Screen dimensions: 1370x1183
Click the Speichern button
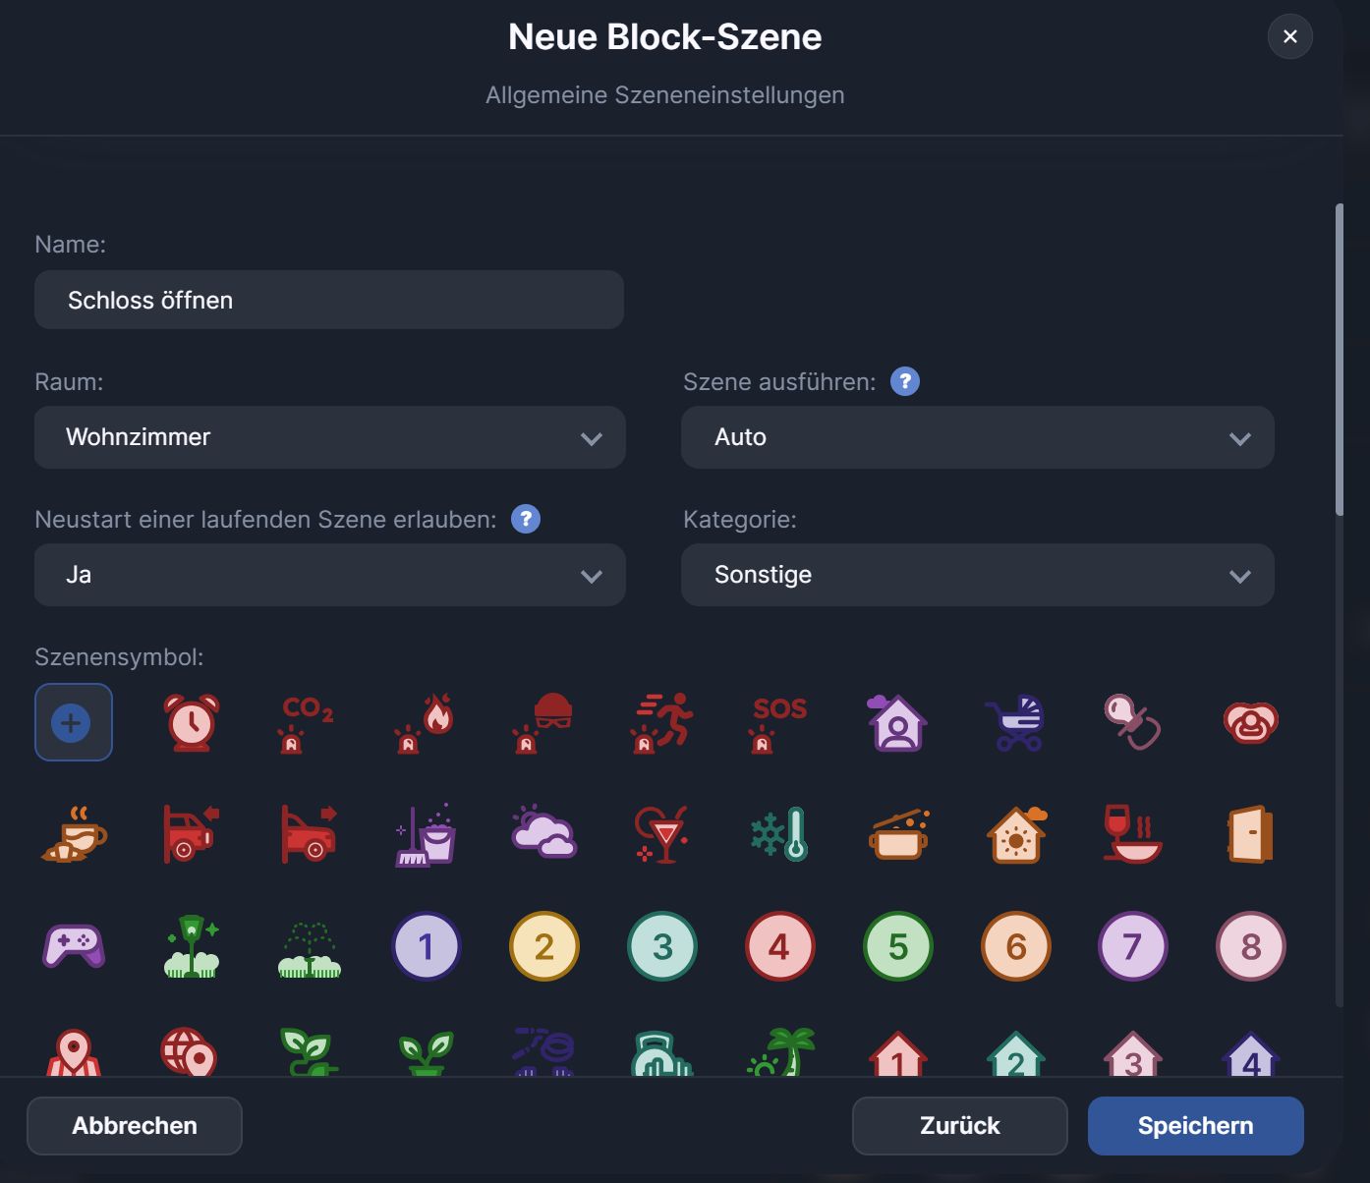point(1195,1126)
